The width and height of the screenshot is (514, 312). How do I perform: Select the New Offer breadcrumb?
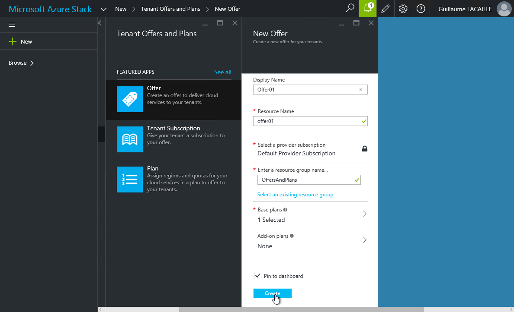pos(228,9)
